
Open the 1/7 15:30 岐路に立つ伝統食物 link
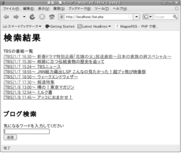[54, 62]
